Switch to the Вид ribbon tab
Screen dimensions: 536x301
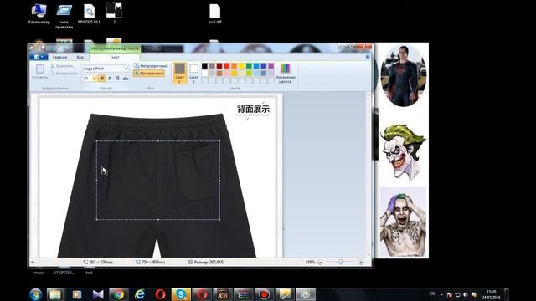80,57
